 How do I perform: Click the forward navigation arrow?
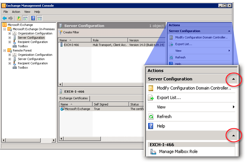click(10, 18)
